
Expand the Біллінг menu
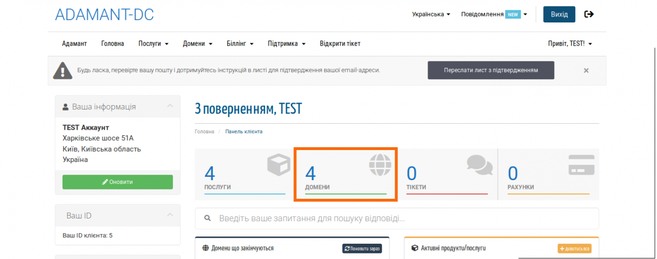240,44
